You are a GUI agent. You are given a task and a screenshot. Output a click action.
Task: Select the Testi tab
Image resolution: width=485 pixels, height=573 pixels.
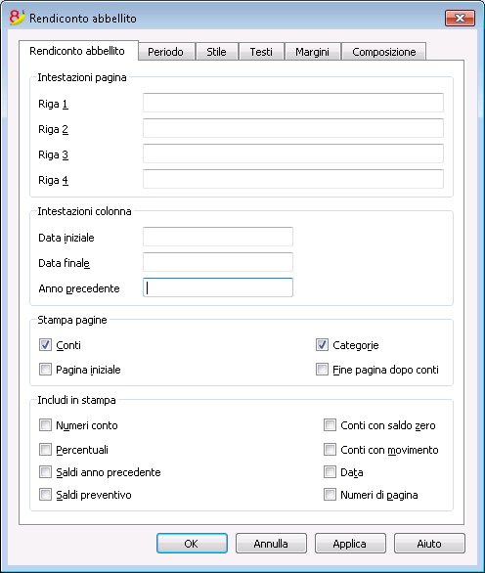[261, 52]
